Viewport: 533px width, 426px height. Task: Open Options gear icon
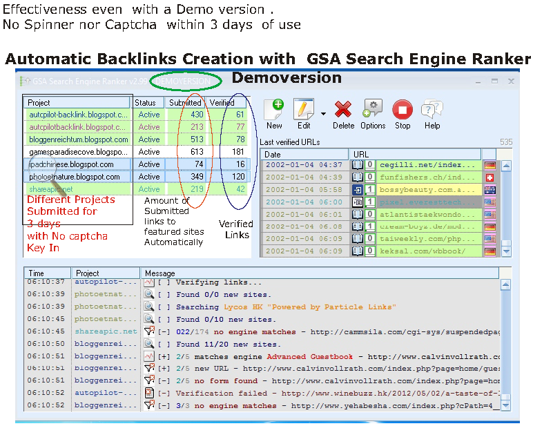pyautogui.click(x=372, y=108)
